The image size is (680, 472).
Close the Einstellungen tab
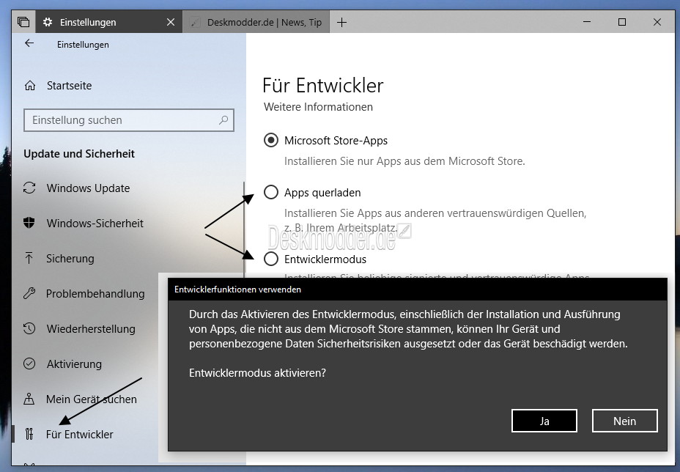(x=171, y=22)
